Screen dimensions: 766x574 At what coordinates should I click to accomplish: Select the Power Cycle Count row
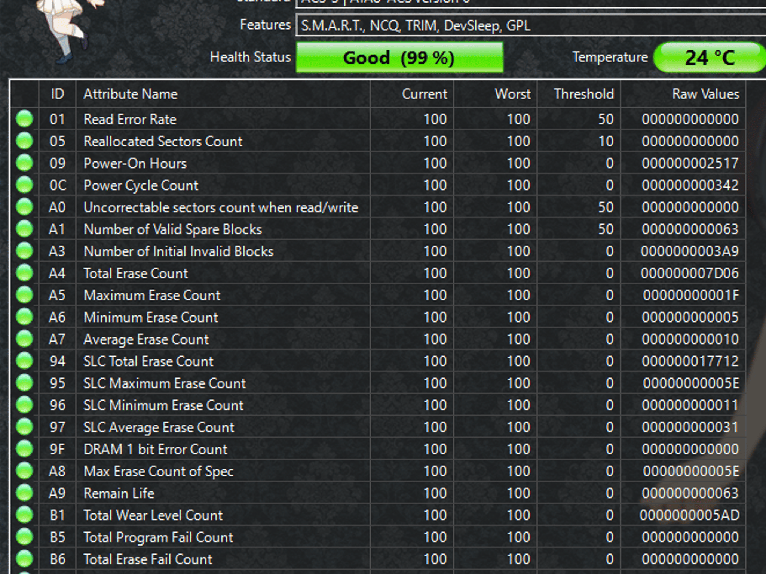click(378, 185)
